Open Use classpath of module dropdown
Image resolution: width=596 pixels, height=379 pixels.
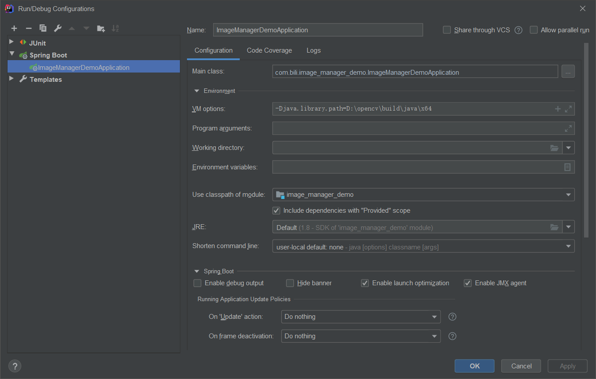(x=568, y=195)
